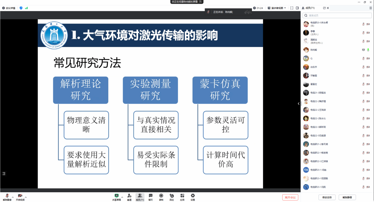Click the 搜索成员 search field

coord(337,15)
